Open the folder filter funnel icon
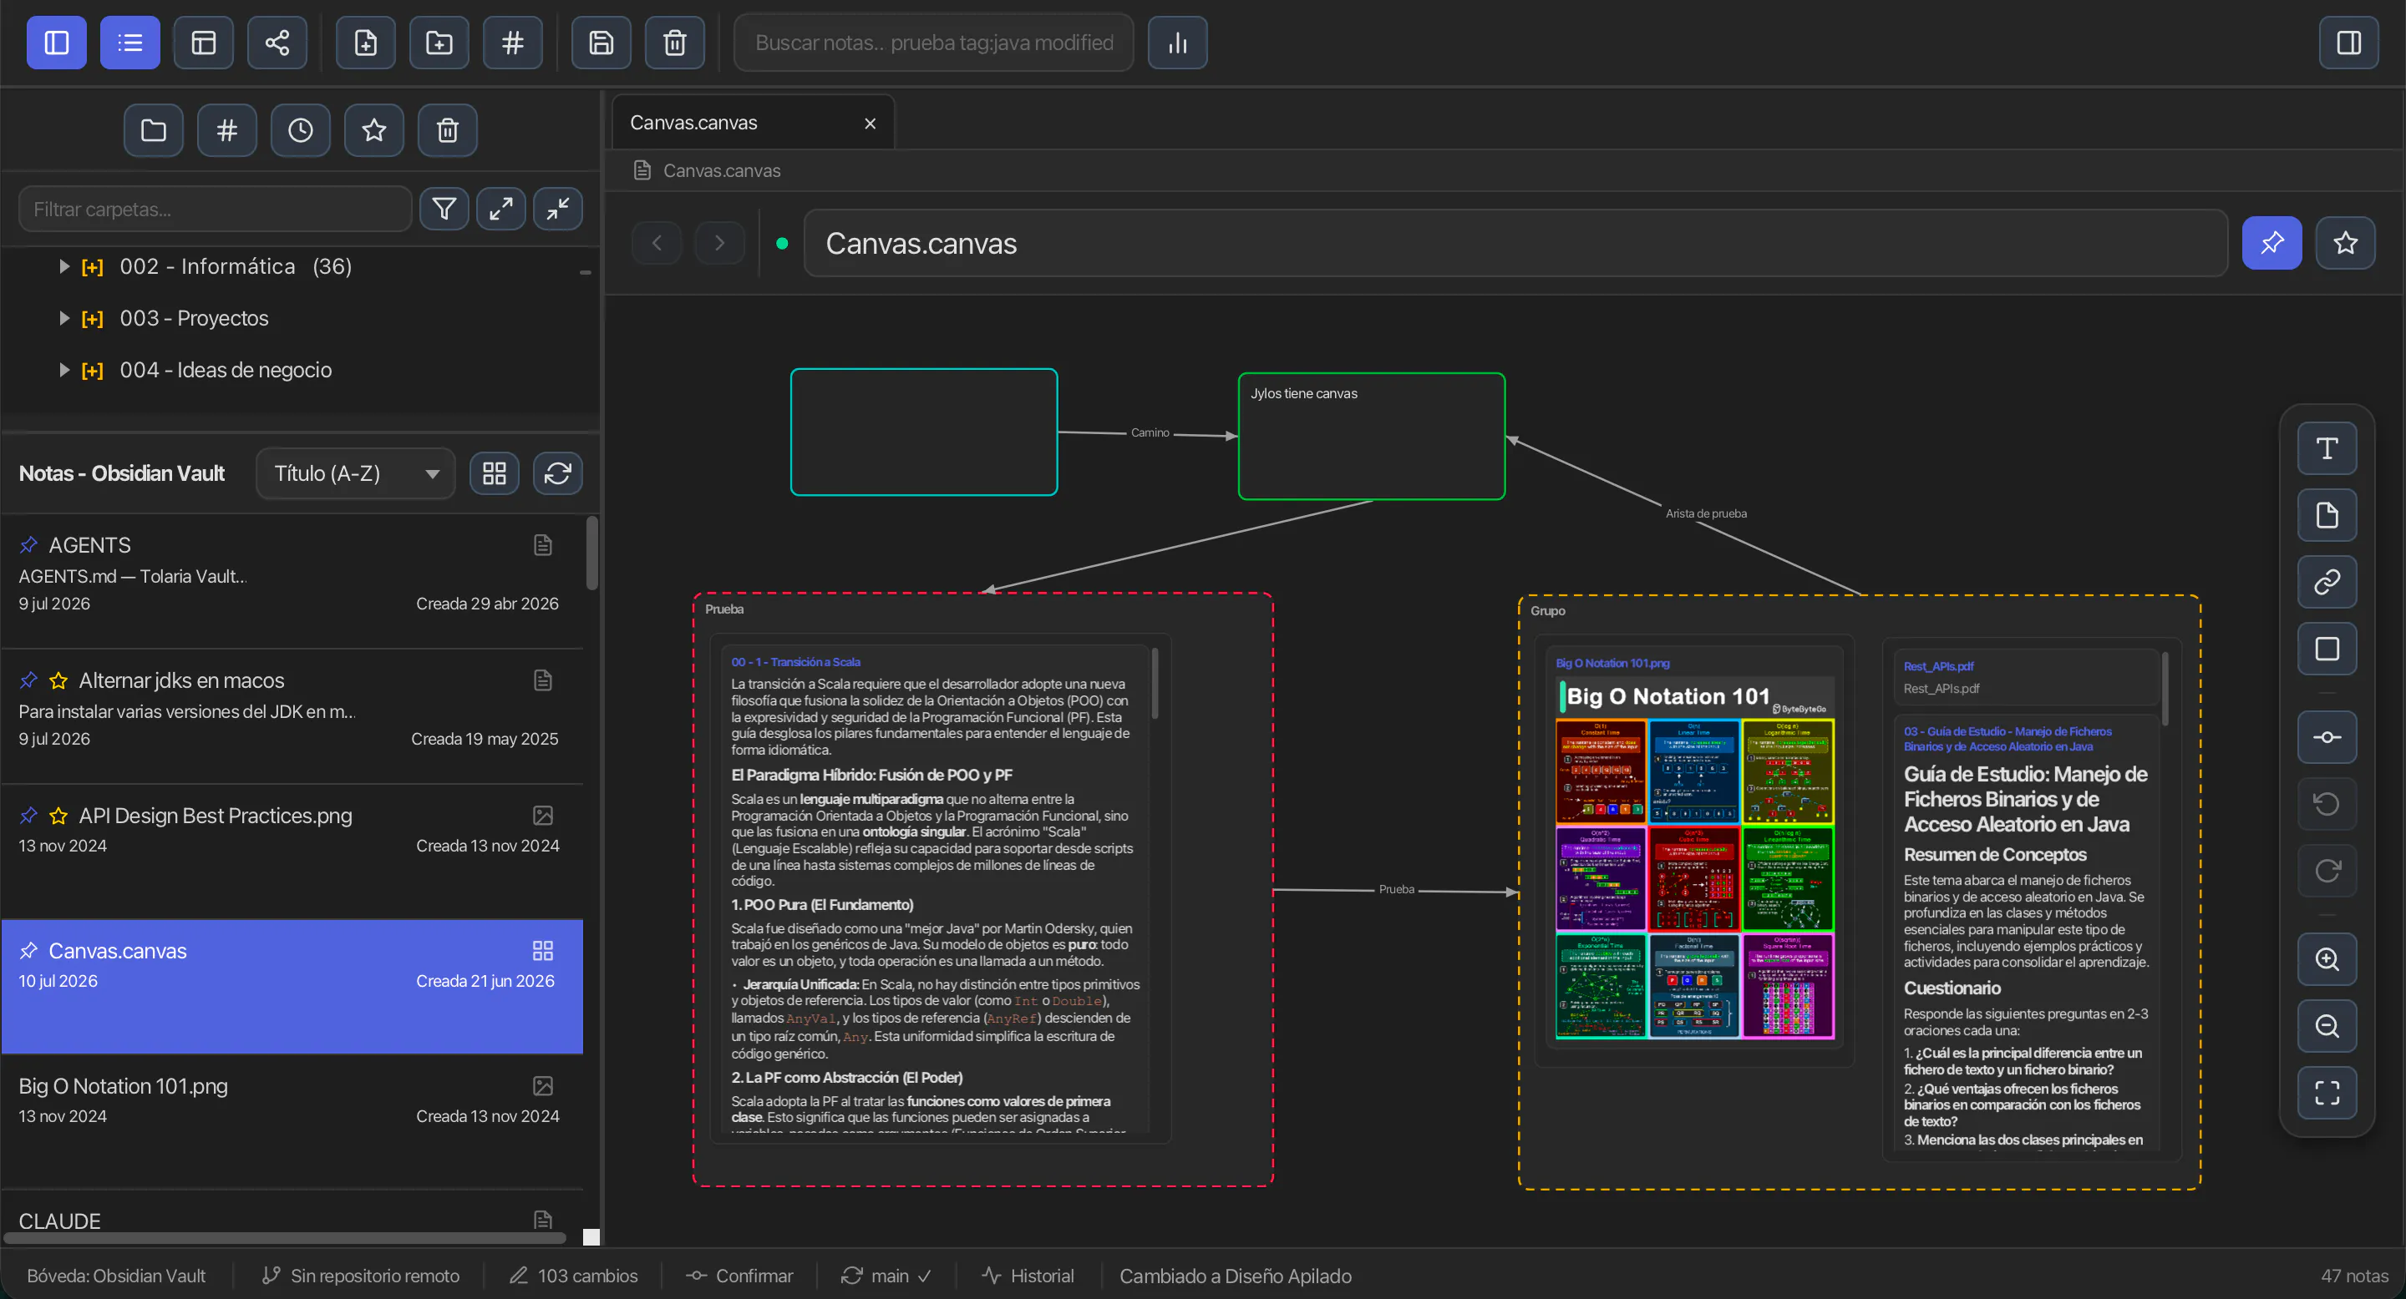2406x1299 pixels. (x=444, y=209)
